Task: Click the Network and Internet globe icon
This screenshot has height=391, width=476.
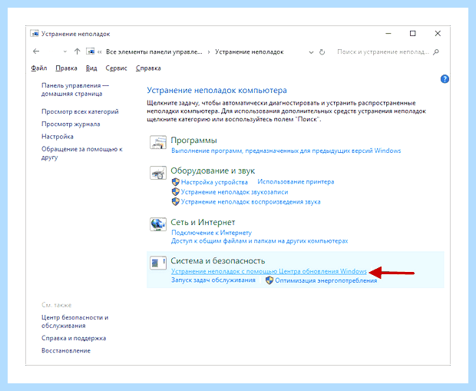Action: (x=158, y=224)
